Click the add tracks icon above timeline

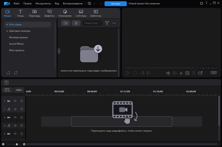click(7, 90)
